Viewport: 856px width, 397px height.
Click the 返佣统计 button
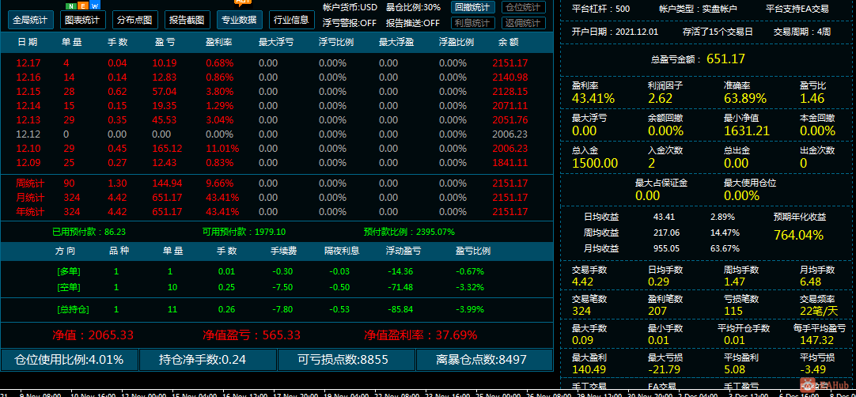(522, 23)
